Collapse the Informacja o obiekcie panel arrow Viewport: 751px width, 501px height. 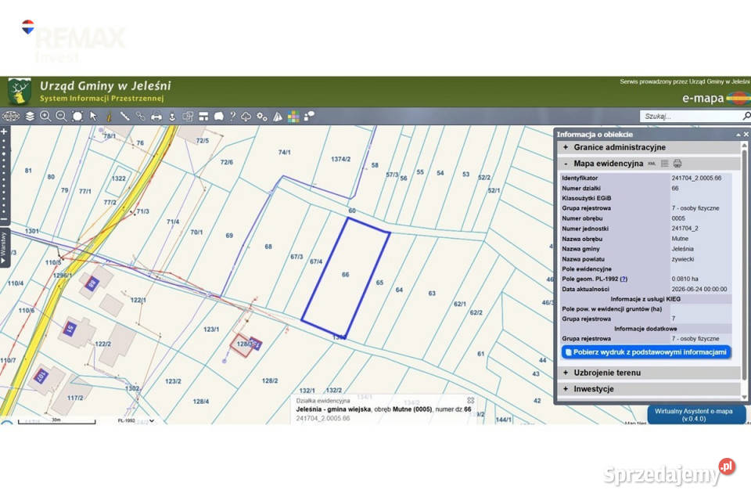[738, 135]
